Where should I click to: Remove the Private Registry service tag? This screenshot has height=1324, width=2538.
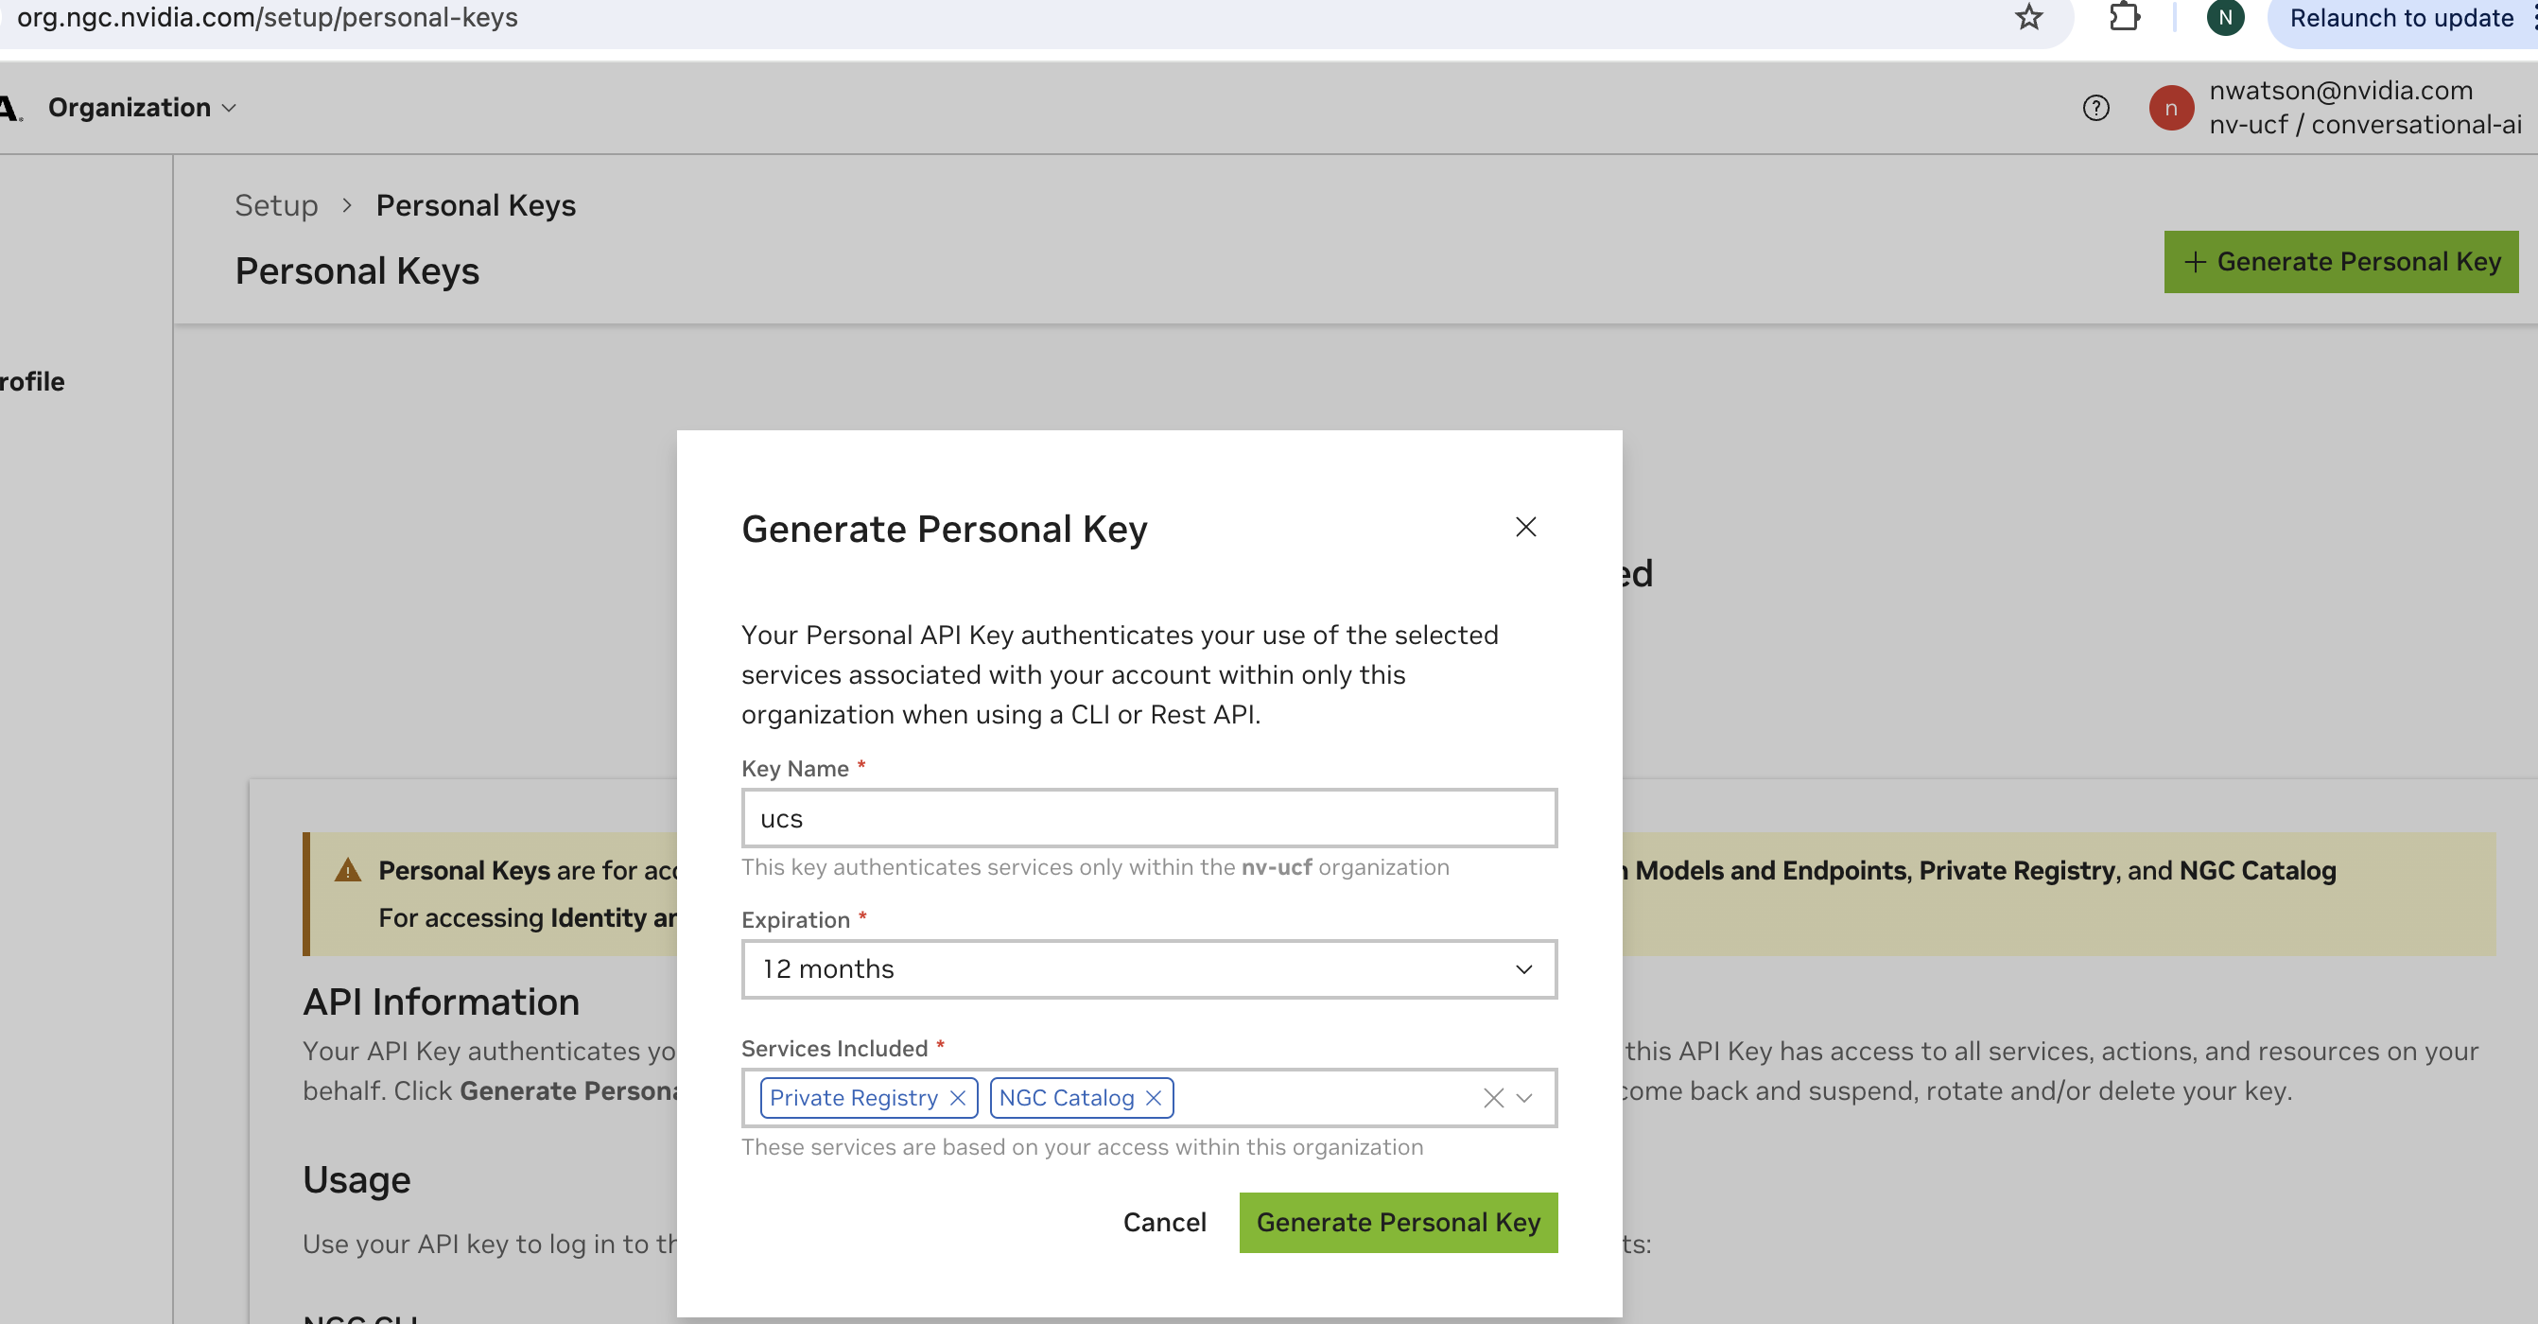tap(957, 1097)
